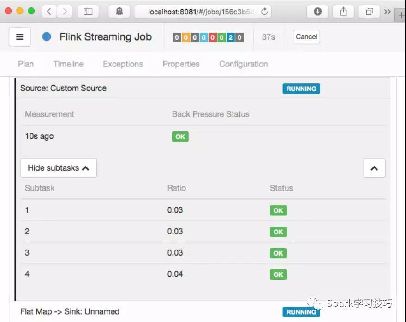
Task: Click the Measurement column header
Action: click(x=49, y=114)
